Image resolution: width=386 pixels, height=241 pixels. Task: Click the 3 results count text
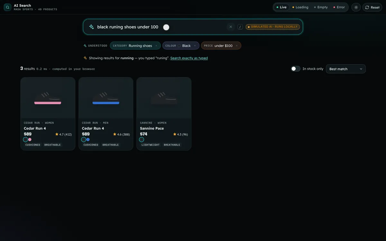pyautogui.click(x=27, y=68)
